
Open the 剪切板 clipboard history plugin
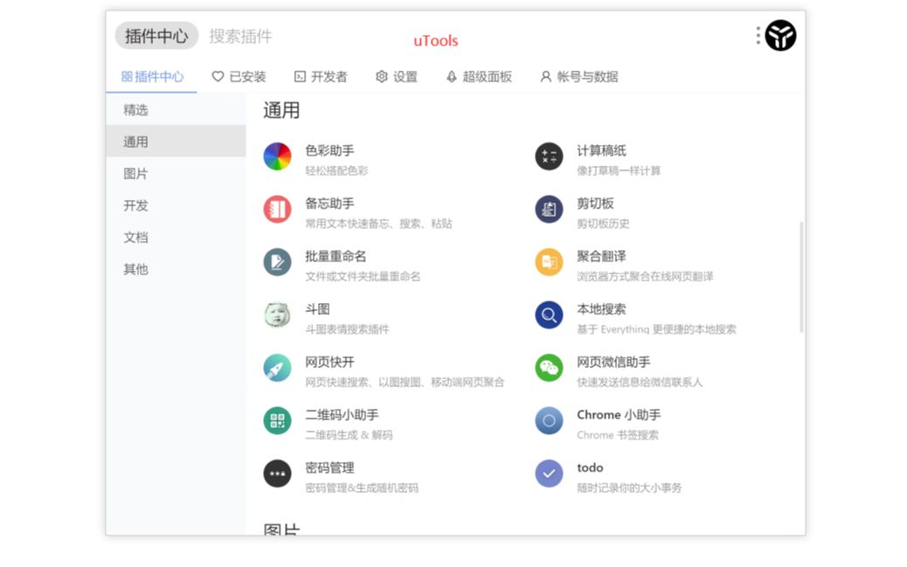(x=548, y=210)
